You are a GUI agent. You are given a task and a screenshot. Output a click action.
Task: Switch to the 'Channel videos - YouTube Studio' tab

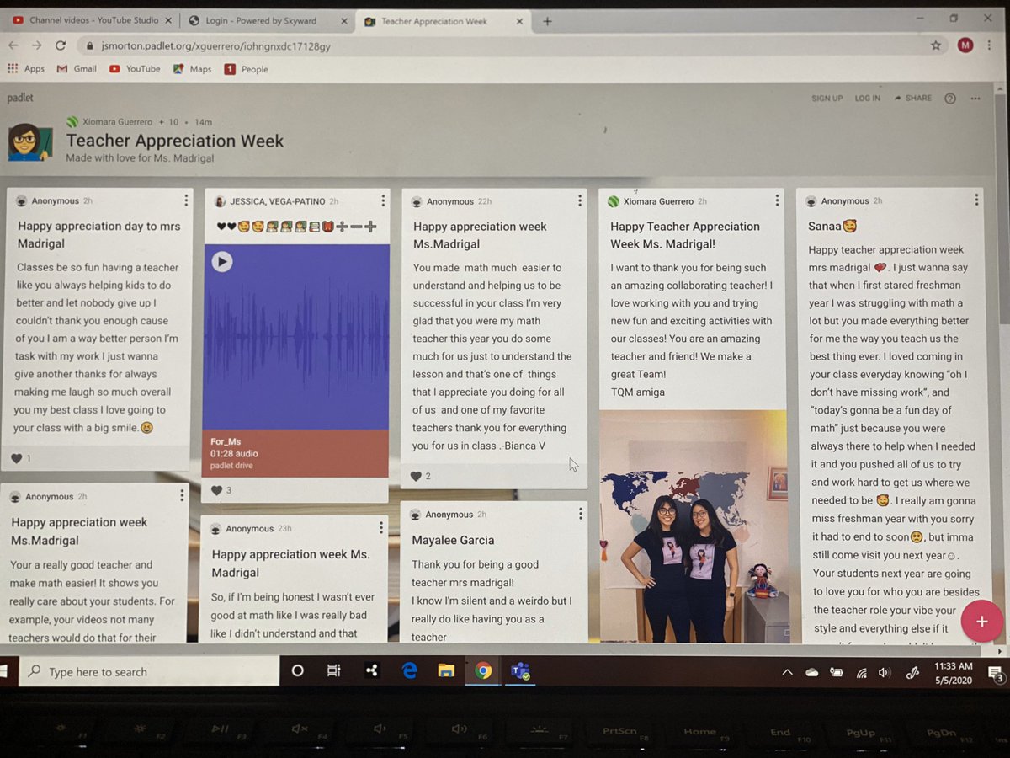click(x=93, y=19)
